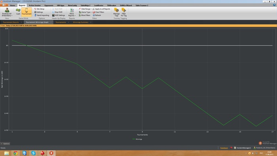Open Filter for Tag
Image resolution: width=277 pixels, height=156 pixels.
[123, 12]
